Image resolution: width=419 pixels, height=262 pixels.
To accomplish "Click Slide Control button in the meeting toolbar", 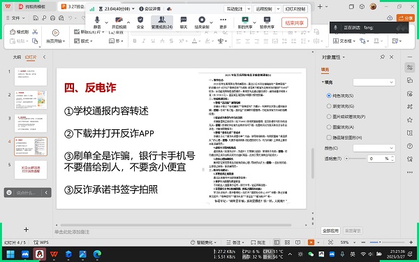I will coord(295,9).
